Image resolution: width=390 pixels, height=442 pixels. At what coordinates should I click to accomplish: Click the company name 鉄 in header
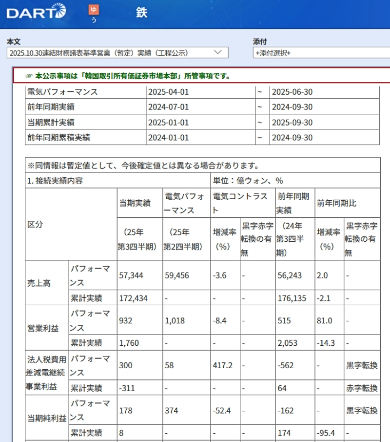point(141,12)
